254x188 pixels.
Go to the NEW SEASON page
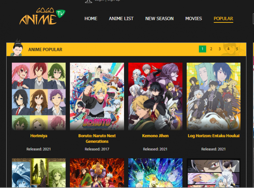pyautogui.click(x=159, y=19)
